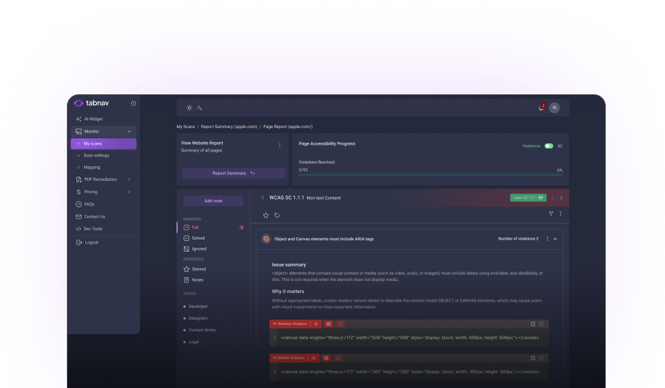665x388 pixels.
Task: Click the Report Summary button
Action: coord(233,173)
